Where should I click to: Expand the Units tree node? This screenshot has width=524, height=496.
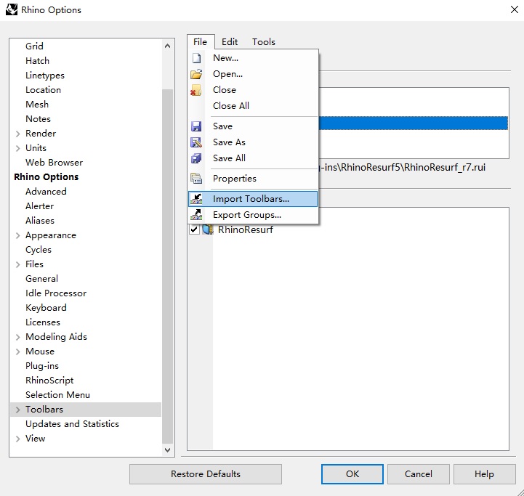point(17,148)
